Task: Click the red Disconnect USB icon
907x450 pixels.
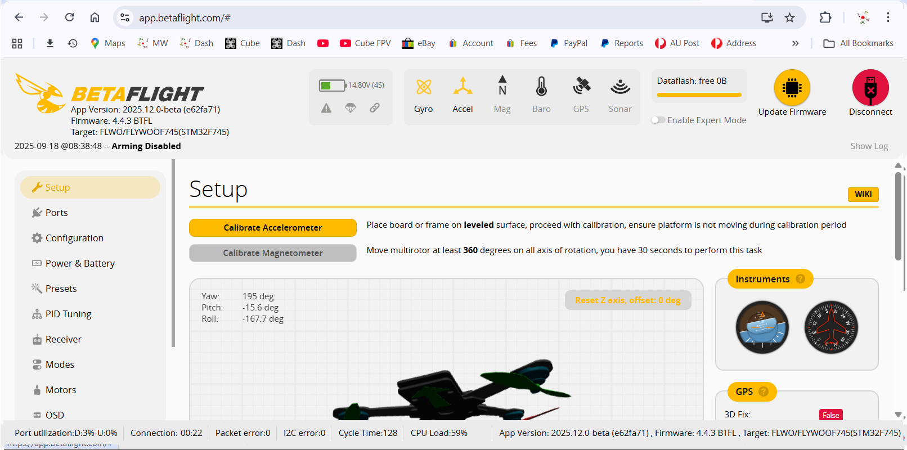Action: (870, 88)
